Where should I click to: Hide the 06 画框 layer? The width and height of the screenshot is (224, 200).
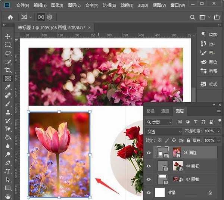[149, 153]
